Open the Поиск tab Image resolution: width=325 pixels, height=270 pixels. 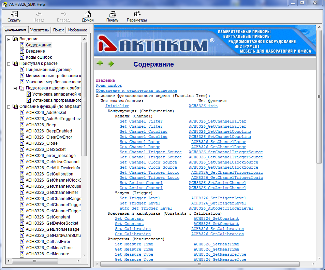(58, 30)
